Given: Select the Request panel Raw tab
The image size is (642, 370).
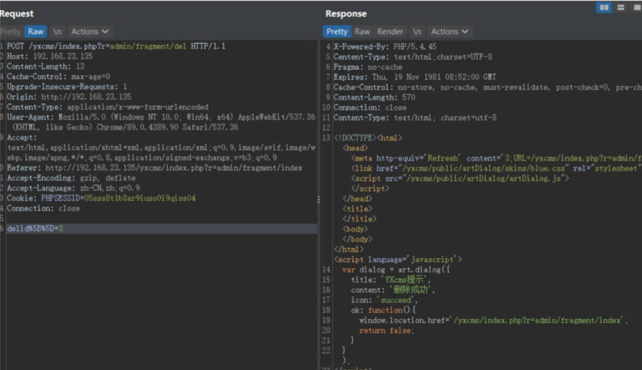Looking at the screenshot, I should click(x=35, y=31).
